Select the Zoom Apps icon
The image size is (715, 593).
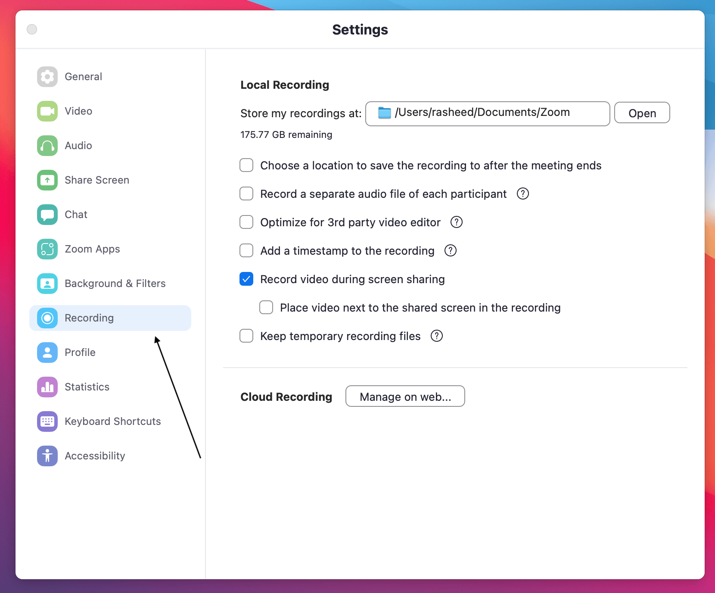point(47,249)
